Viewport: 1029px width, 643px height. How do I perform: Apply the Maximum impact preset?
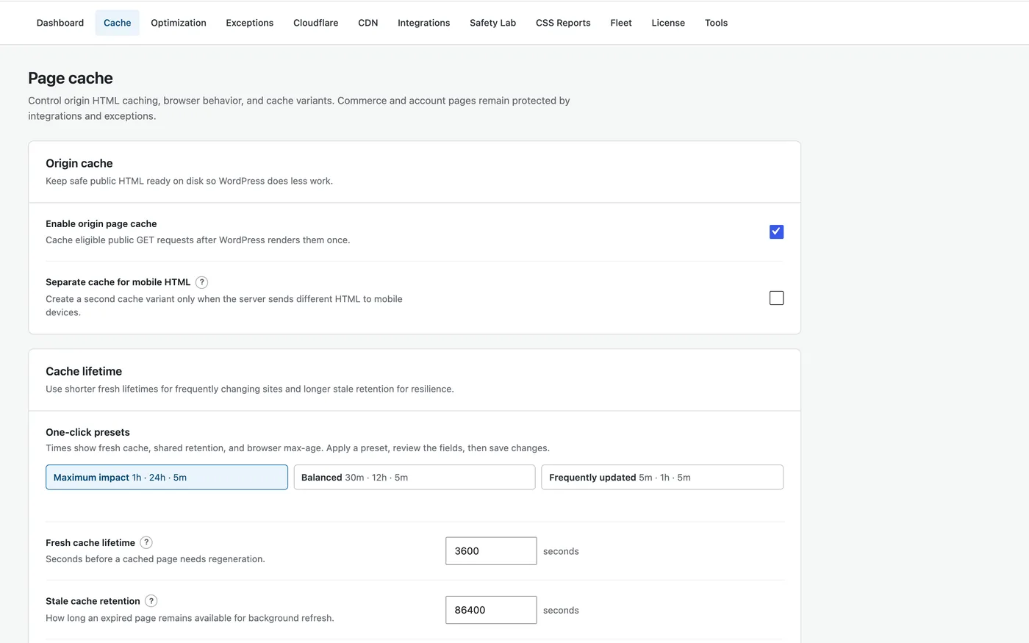(x=167, y=477)
